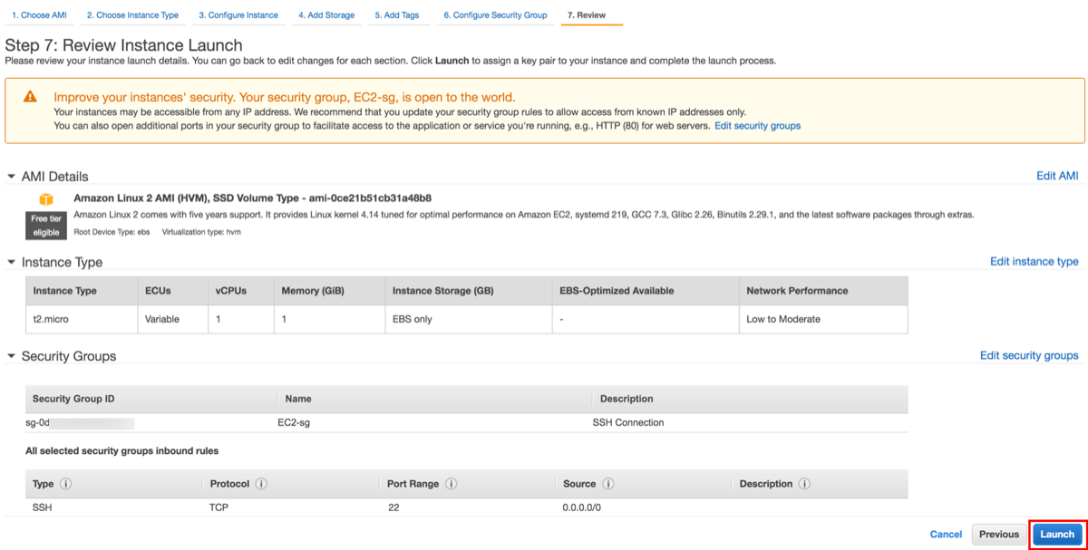Open the 2. Choose Instance Type tab
Image resolution: width=1088 pixels, height=550 pixels.
(132, 15)
